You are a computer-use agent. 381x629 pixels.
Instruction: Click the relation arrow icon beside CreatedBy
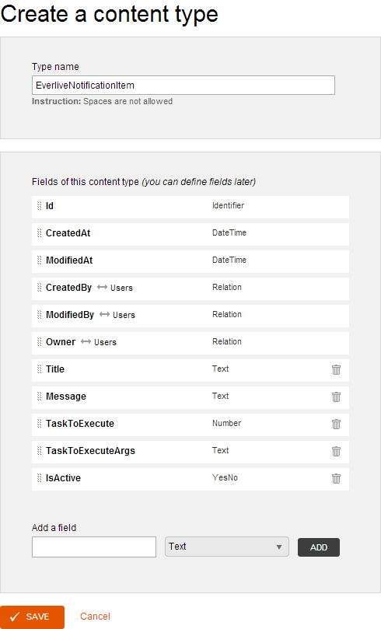click(x=103, y=287)
